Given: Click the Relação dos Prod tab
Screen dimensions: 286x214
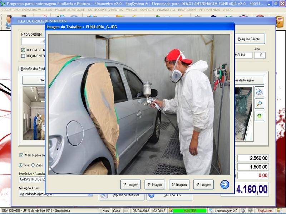Looking at the screenshot, I should tap(32, 69).
